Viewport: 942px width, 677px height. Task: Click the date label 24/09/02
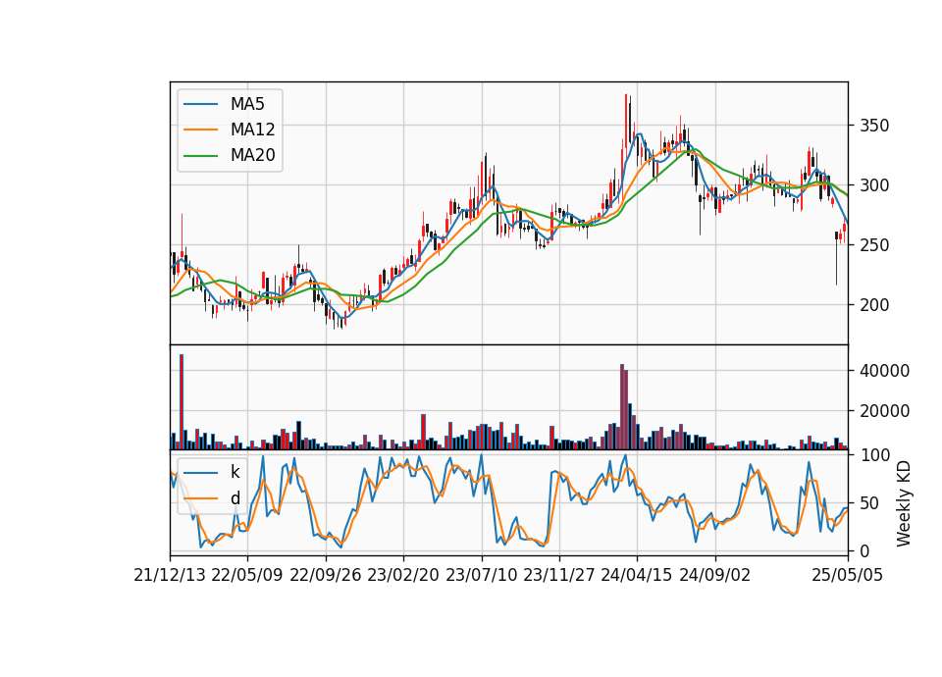click(715, 575)
